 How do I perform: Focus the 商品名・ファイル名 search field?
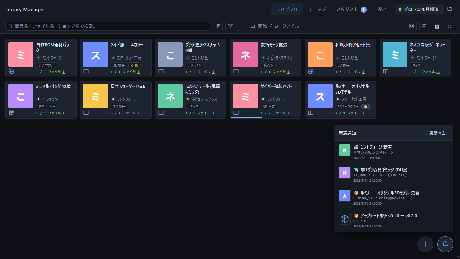pos(108,26)
